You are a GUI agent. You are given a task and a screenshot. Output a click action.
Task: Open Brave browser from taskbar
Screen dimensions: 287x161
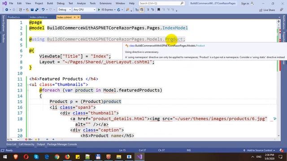pyautogui.click(x=16, y=157)
